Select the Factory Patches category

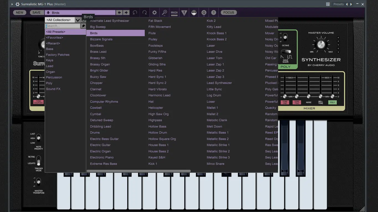(x=65, y=55)
